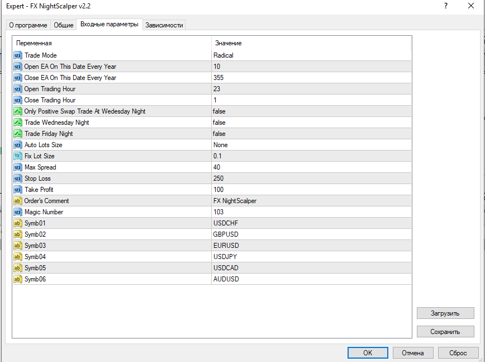Screen dimensions: 485x362
Task: Click the Сохранить button
Action: pyautogui.click(x=445, y=332)
